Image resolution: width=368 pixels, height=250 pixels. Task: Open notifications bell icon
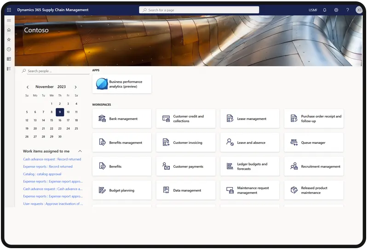[325, 10]
